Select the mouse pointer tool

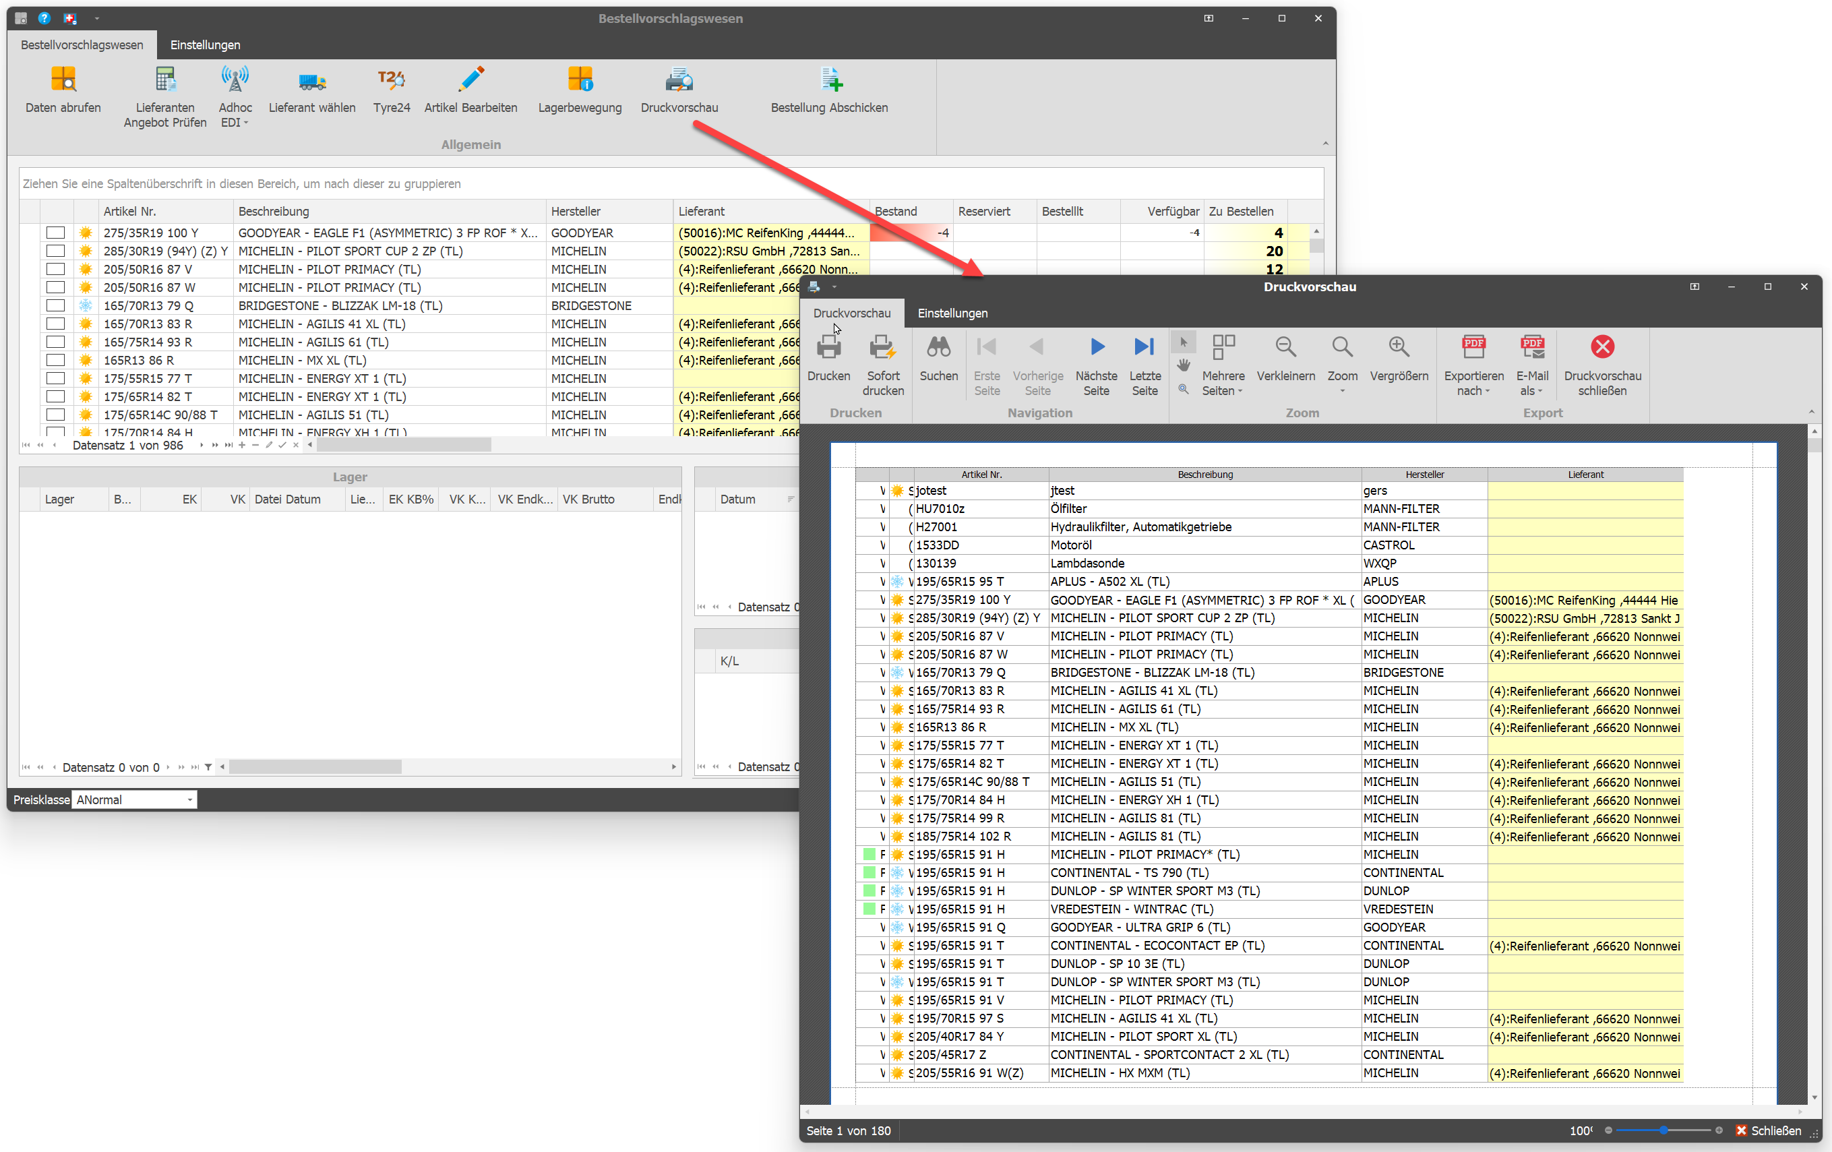click(1183, 342)
